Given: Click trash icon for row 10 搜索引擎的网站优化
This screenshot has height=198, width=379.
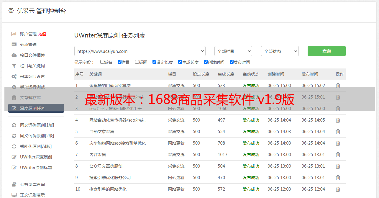Looking at the screenshot, I should [338, 189].
